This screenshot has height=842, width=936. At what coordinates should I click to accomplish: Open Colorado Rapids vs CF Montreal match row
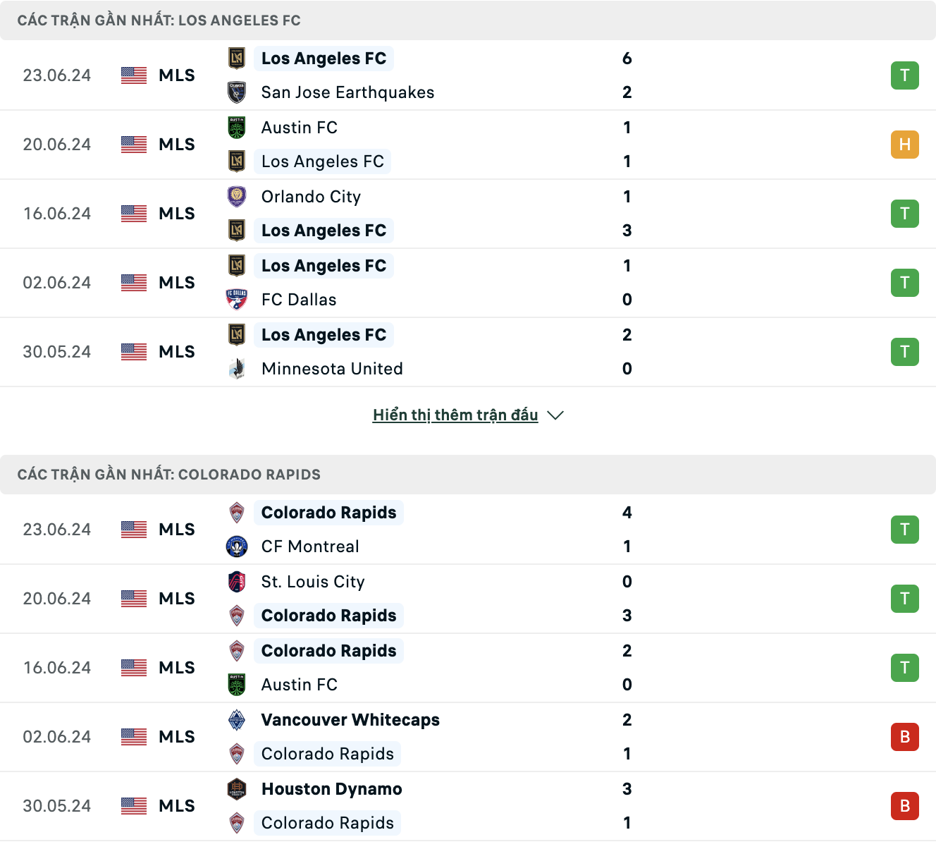(468, 530)
